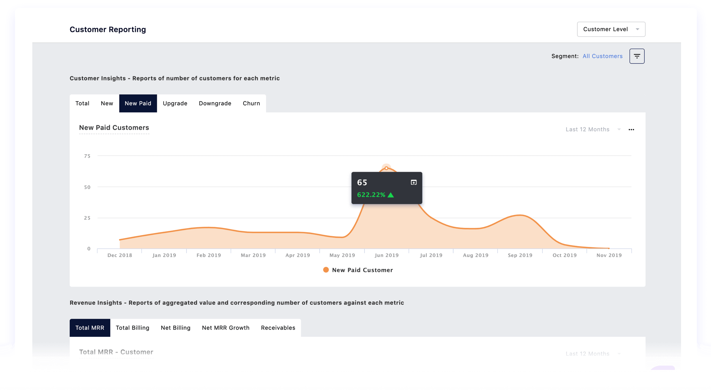Open the Total MRR date range dropdown

point(593,353)
